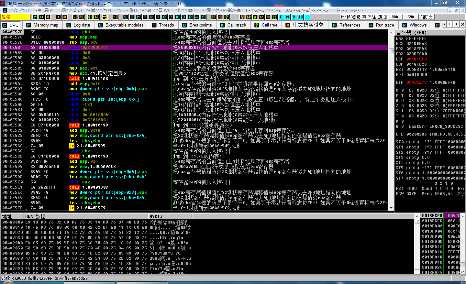Click the rewind double-arrow toolbar icon
The image size is (466, 284).
coord(41,17)
